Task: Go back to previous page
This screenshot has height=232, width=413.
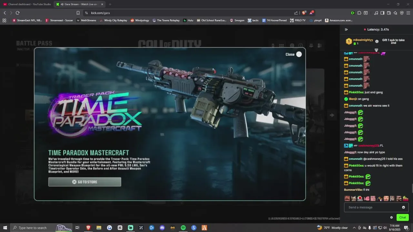Action: click(5, 13)
